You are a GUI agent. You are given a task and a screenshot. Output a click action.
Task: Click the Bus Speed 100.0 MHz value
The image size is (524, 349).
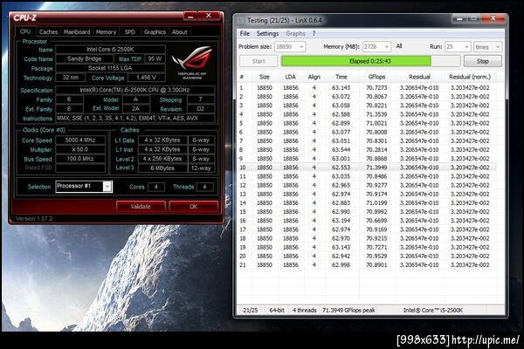80,159
